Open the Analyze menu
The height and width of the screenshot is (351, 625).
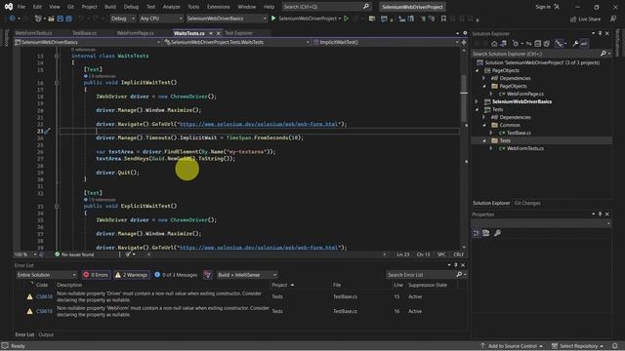pos(172,7)
